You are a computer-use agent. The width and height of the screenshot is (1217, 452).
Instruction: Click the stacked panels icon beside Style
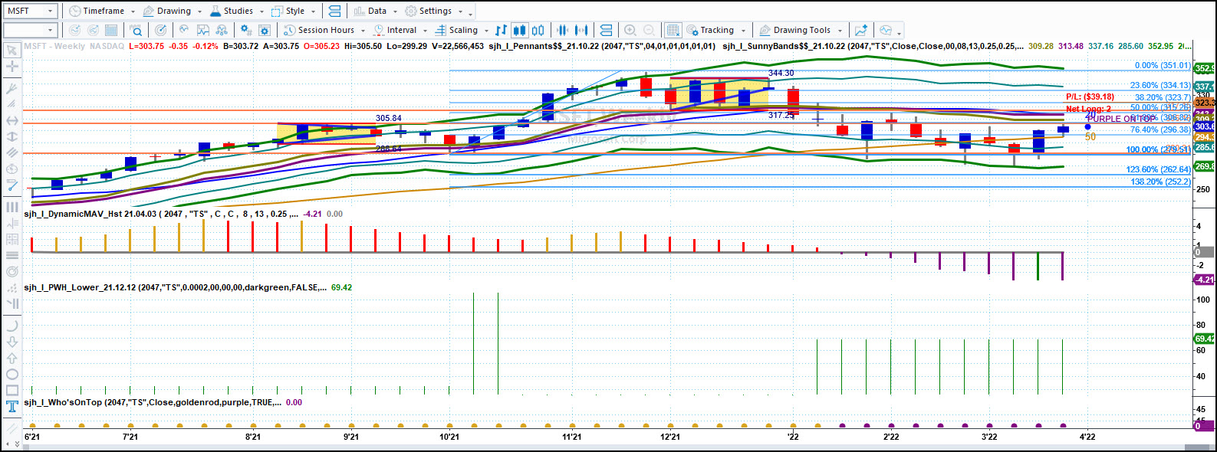tap(334, 11)
